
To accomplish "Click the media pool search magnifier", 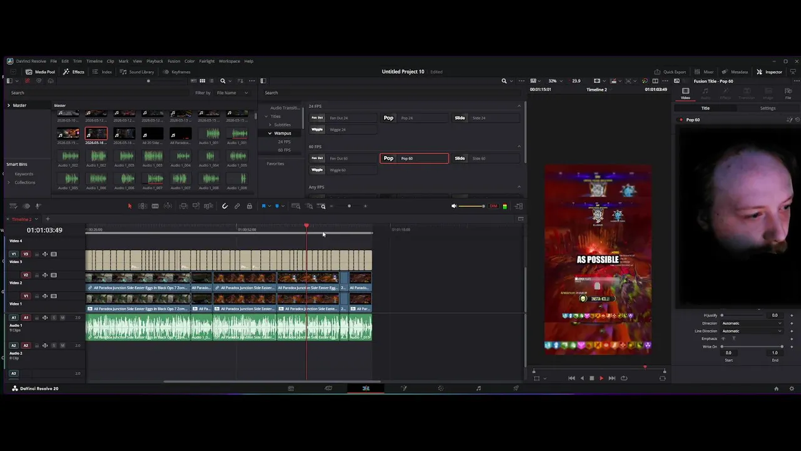I will point(223,81).
